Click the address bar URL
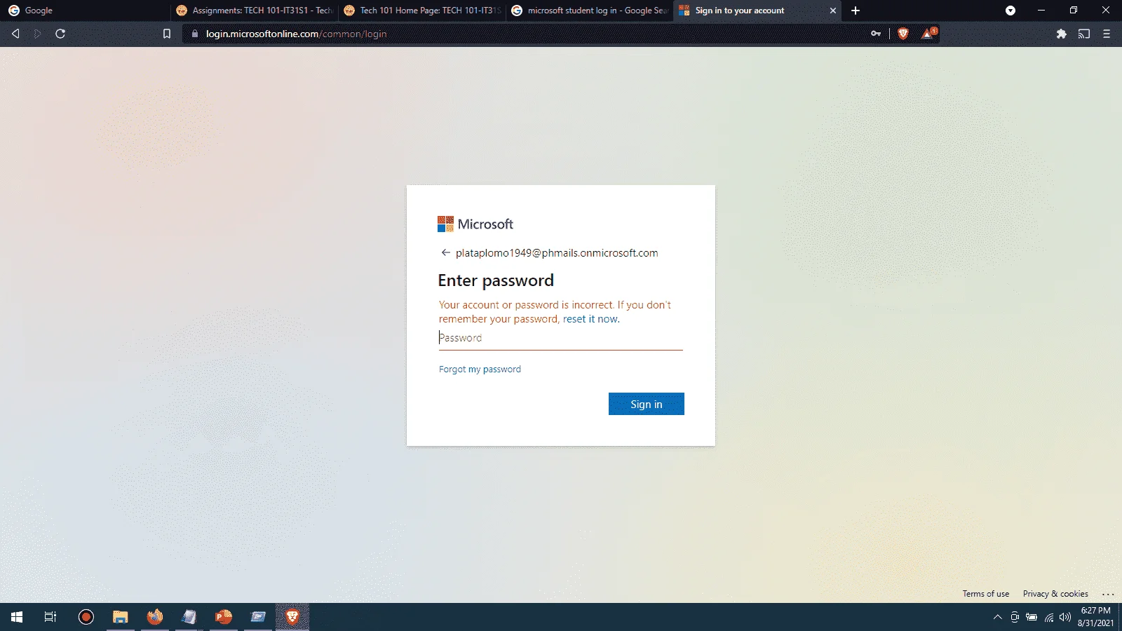Image resolution: width=1122 pixels, height=631 pixels. (296, 34)
